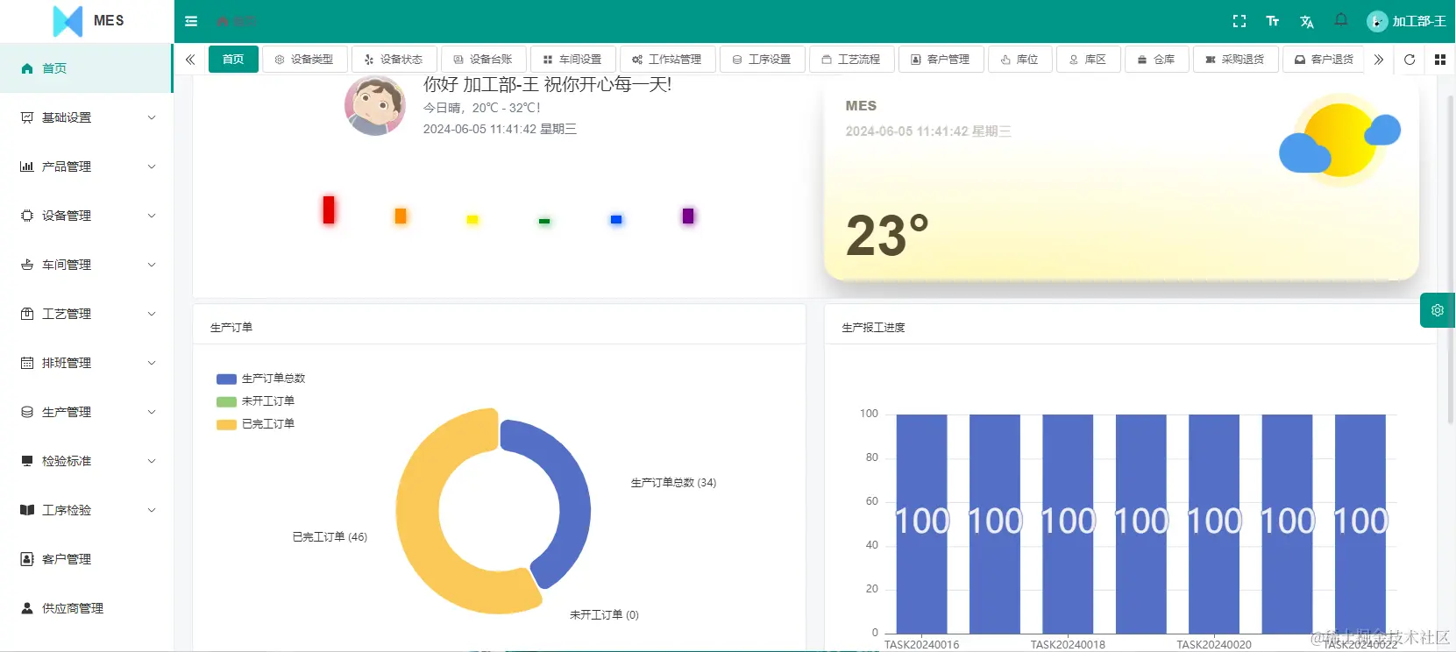This screenshot has width=1456, height=652.
Task: Click the 工序检验 book icon
Action: point(27,510)
